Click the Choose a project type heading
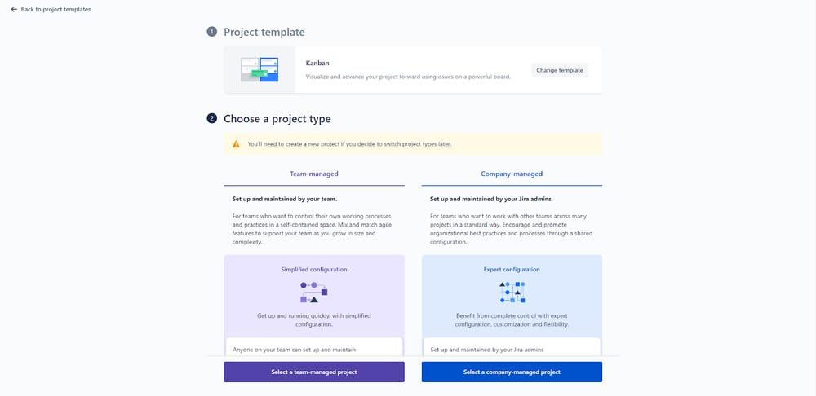Image resolution: width=816 pixels, height=396 pixels. [277, 118]
